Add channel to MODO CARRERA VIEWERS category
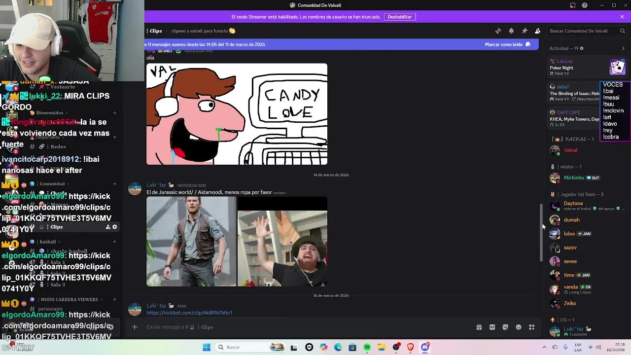Image resolution: width=631 pixels, height=355 pixels. pos(114,299)
